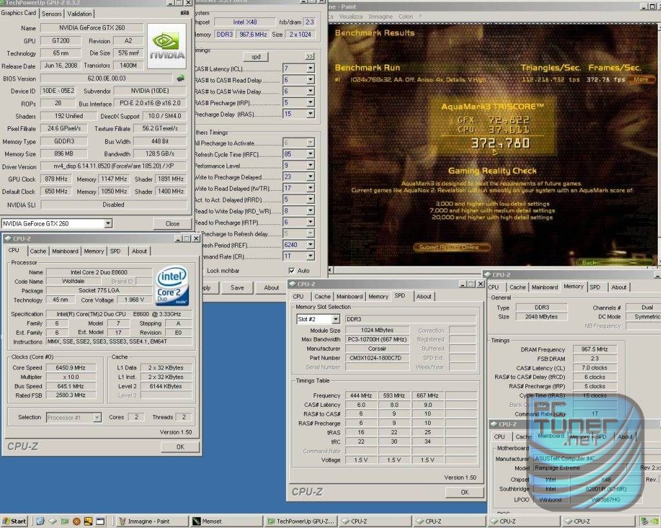
Task: Click About button in Memset
Action: [x=271, y=288]
